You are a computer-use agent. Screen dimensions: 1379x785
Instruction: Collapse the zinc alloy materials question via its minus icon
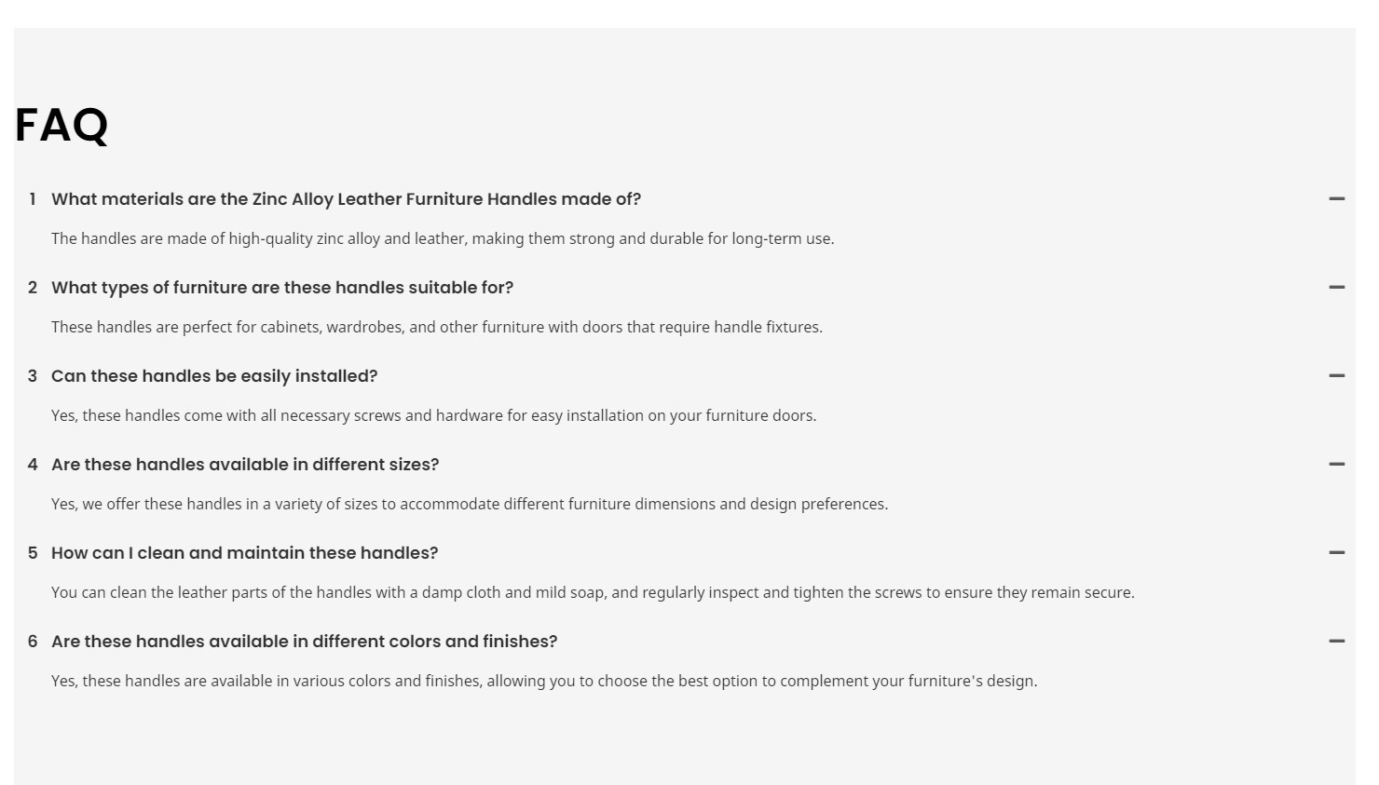coord(1336,198)
